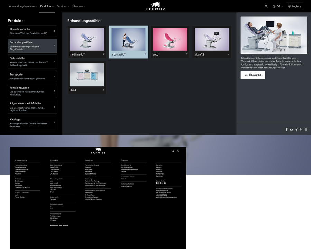Click the arrow on the vidan 2 card
Viewport: 311px width, 249px height.
pyautogui.click(x=228, y=54)
